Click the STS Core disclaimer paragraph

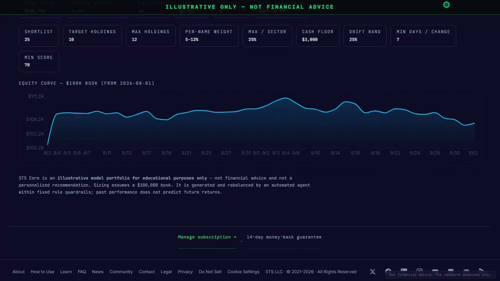pyautogui.click(x=164, y=185)
